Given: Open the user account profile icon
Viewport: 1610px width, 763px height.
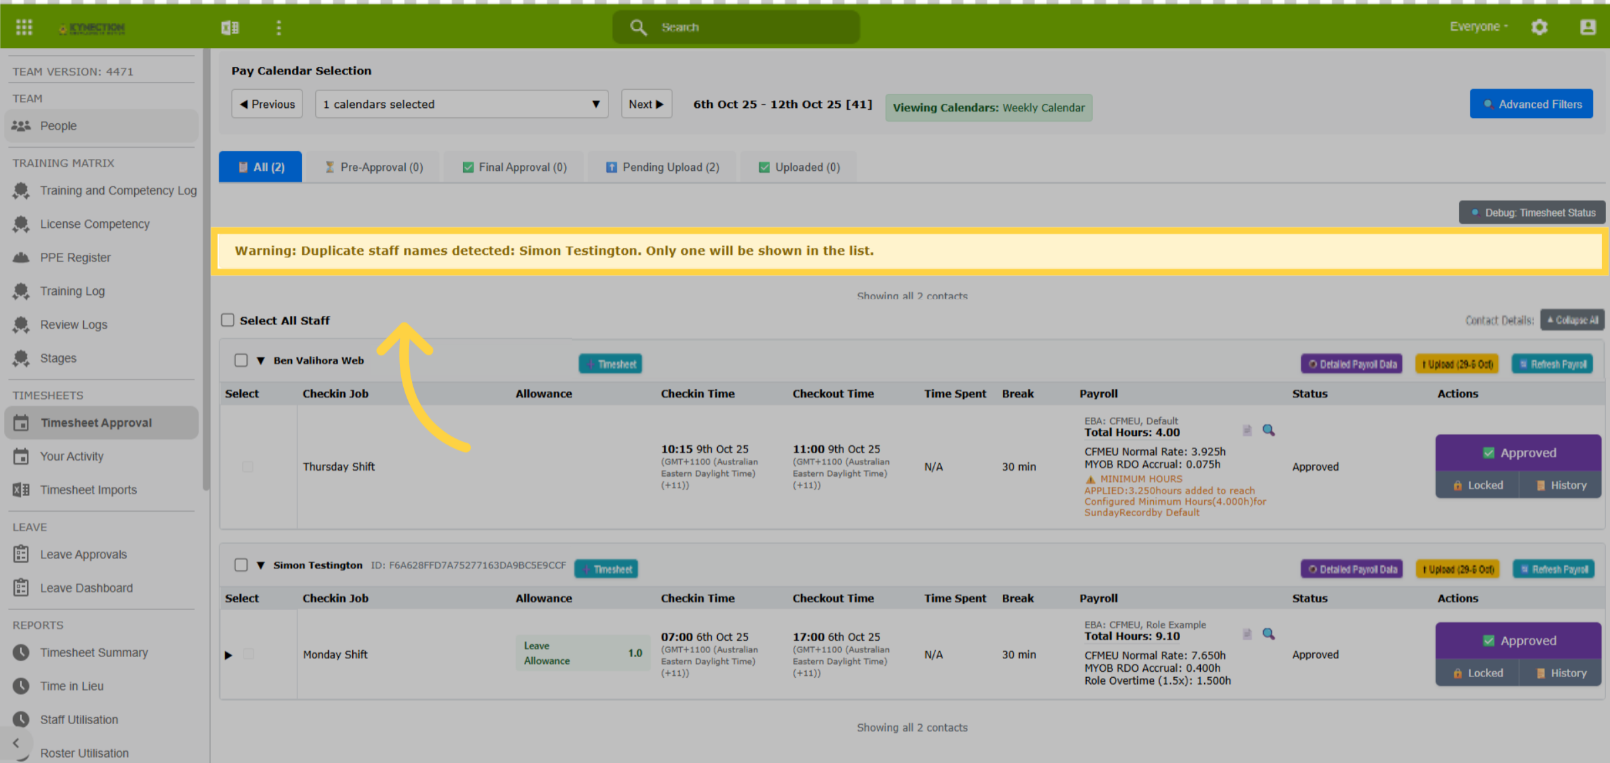Looking at the screenshot, I should [1588, 27].
